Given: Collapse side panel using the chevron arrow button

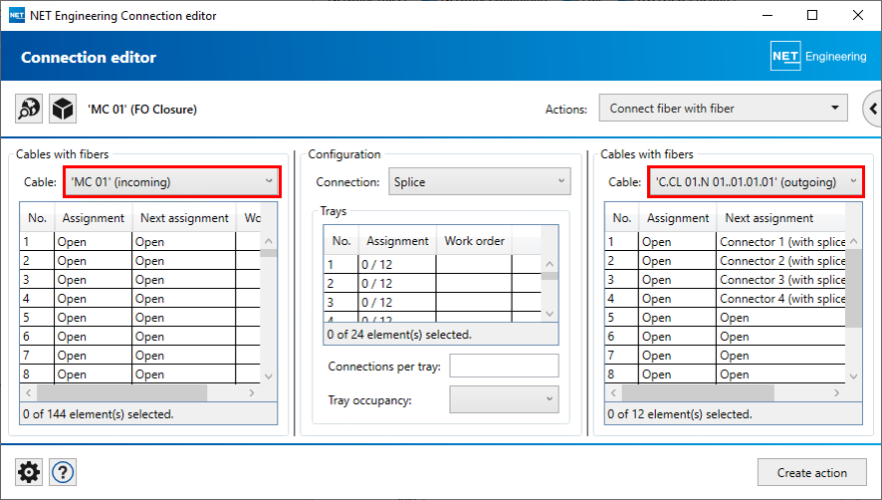Looking at the screenshot, I should (872, 109).
